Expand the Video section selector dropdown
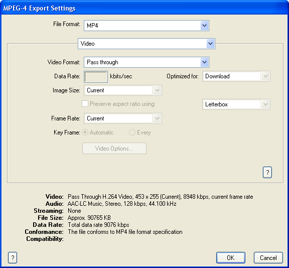Screen dimensions: 289x268 point(211,44)
